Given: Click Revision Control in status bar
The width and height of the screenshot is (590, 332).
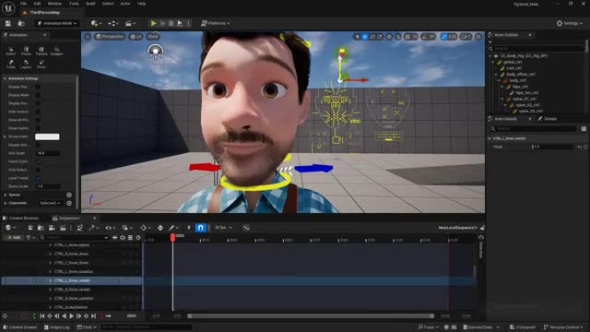Looking at the screenshot, I should [x=563, y=327].
